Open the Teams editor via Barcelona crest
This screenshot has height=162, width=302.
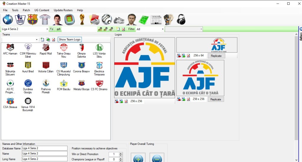pos(32,19)
